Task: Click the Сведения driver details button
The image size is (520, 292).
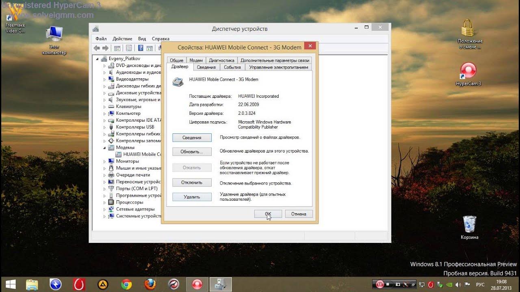Action: click(192, 137)
